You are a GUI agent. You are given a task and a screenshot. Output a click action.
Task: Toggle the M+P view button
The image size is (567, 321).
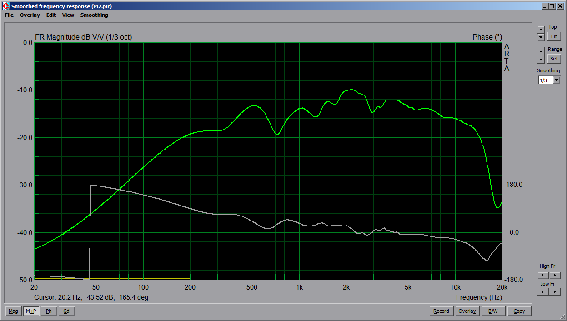[31, 311]
